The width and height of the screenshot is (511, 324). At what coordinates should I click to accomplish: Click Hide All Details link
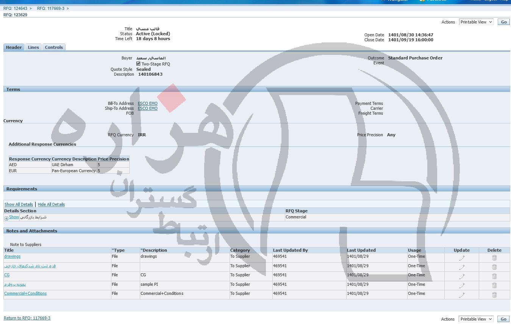point(51,204)
